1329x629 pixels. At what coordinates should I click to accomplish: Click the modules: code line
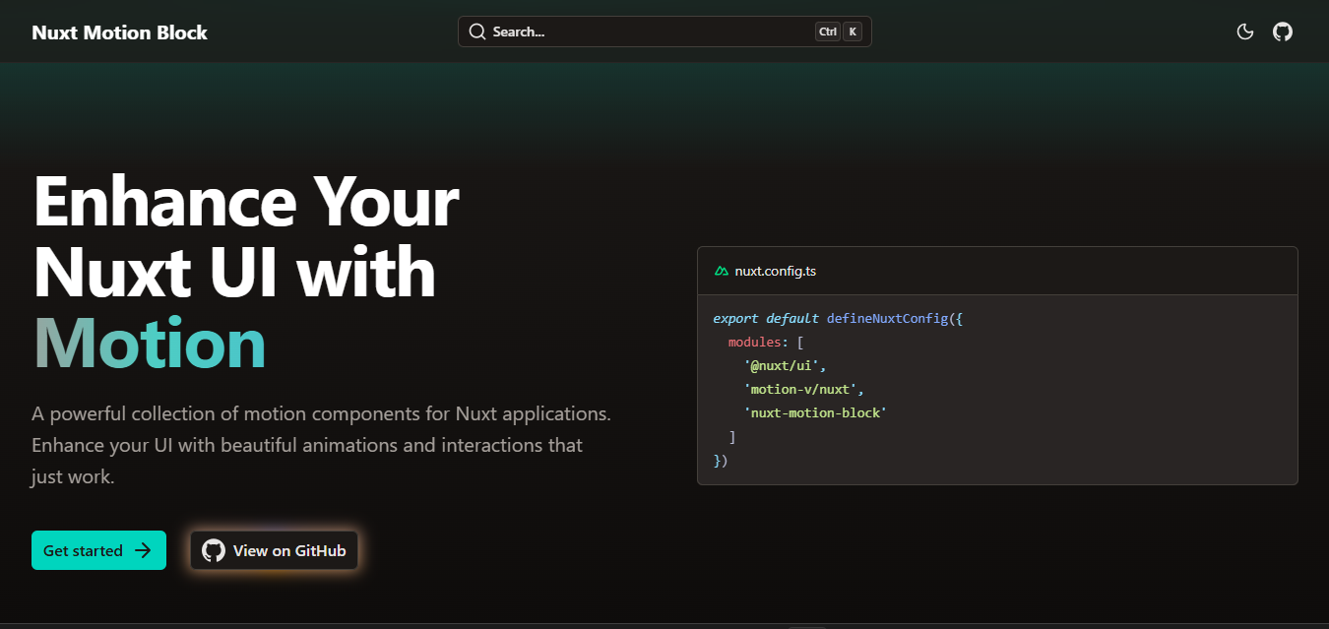point(766,342)
